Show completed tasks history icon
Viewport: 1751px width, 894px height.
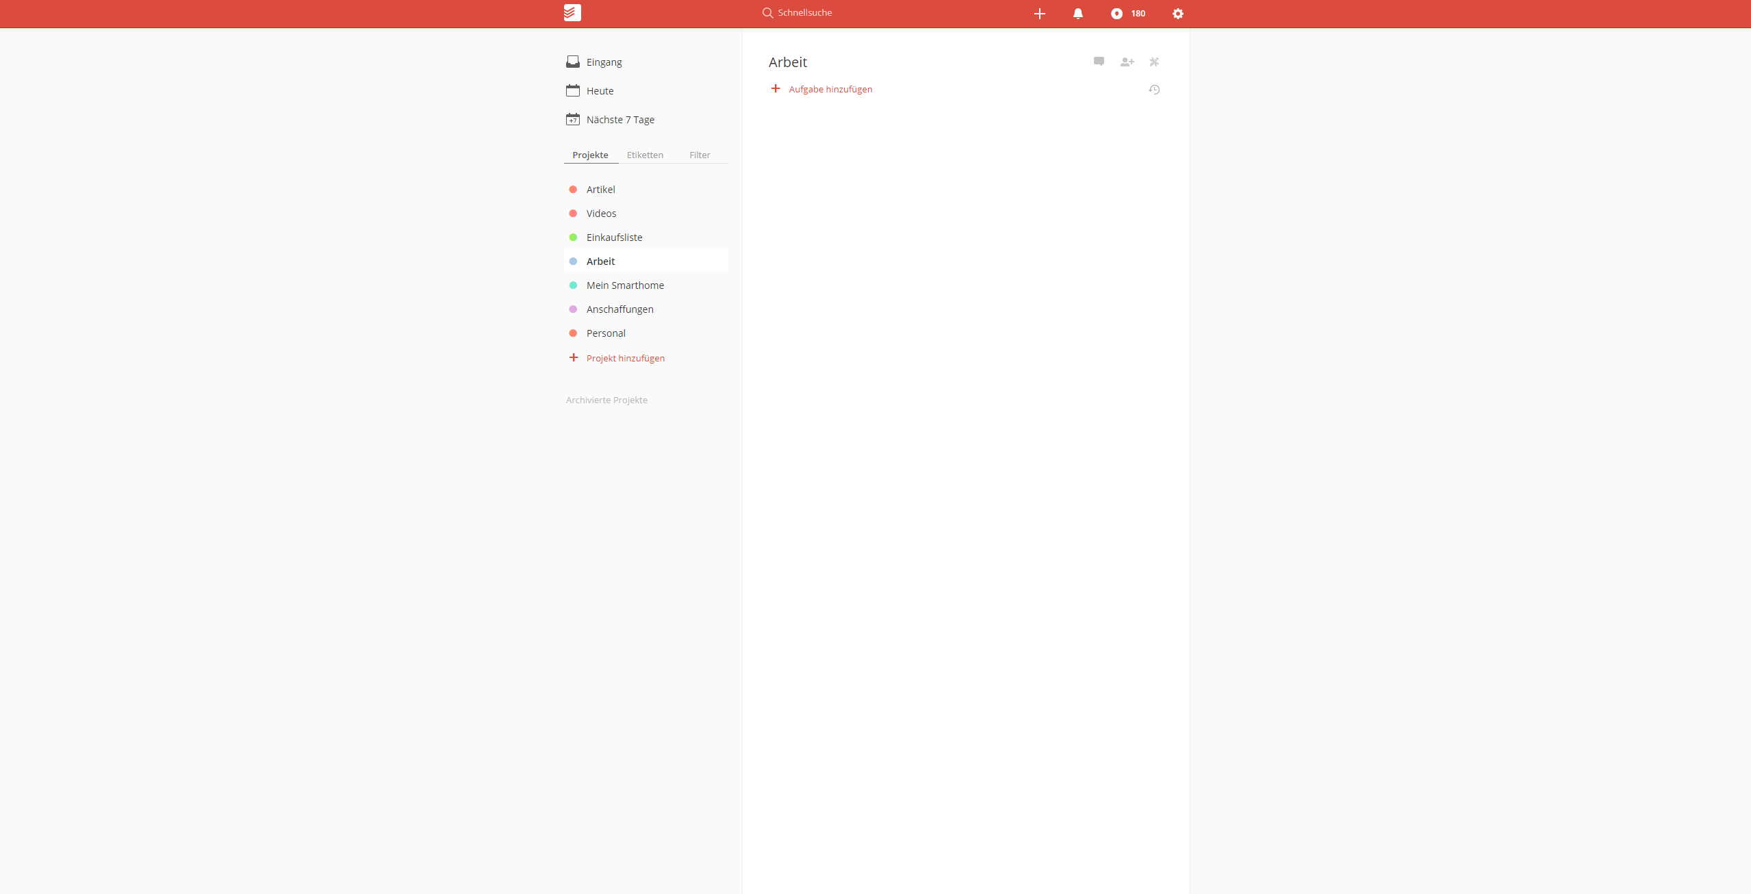tap(1154, 90)
